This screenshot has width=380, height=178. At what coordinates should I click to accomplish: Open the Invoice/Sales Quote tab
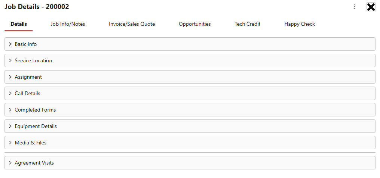point(132,24)
